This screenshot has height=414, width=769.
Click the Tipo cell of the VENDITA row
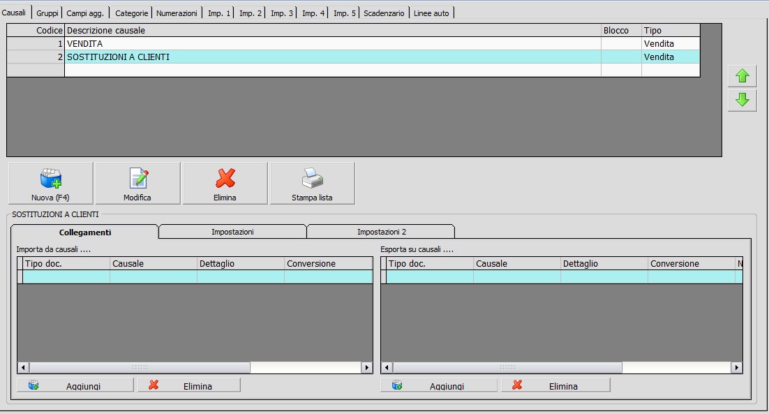[671, 44]
